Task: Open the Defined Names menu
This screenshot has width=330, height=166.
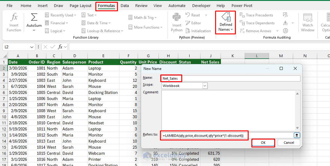Action: tap(225, 22)
